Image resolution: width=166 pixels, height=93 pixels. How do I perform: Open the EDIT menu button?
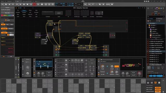coord(89,4)
